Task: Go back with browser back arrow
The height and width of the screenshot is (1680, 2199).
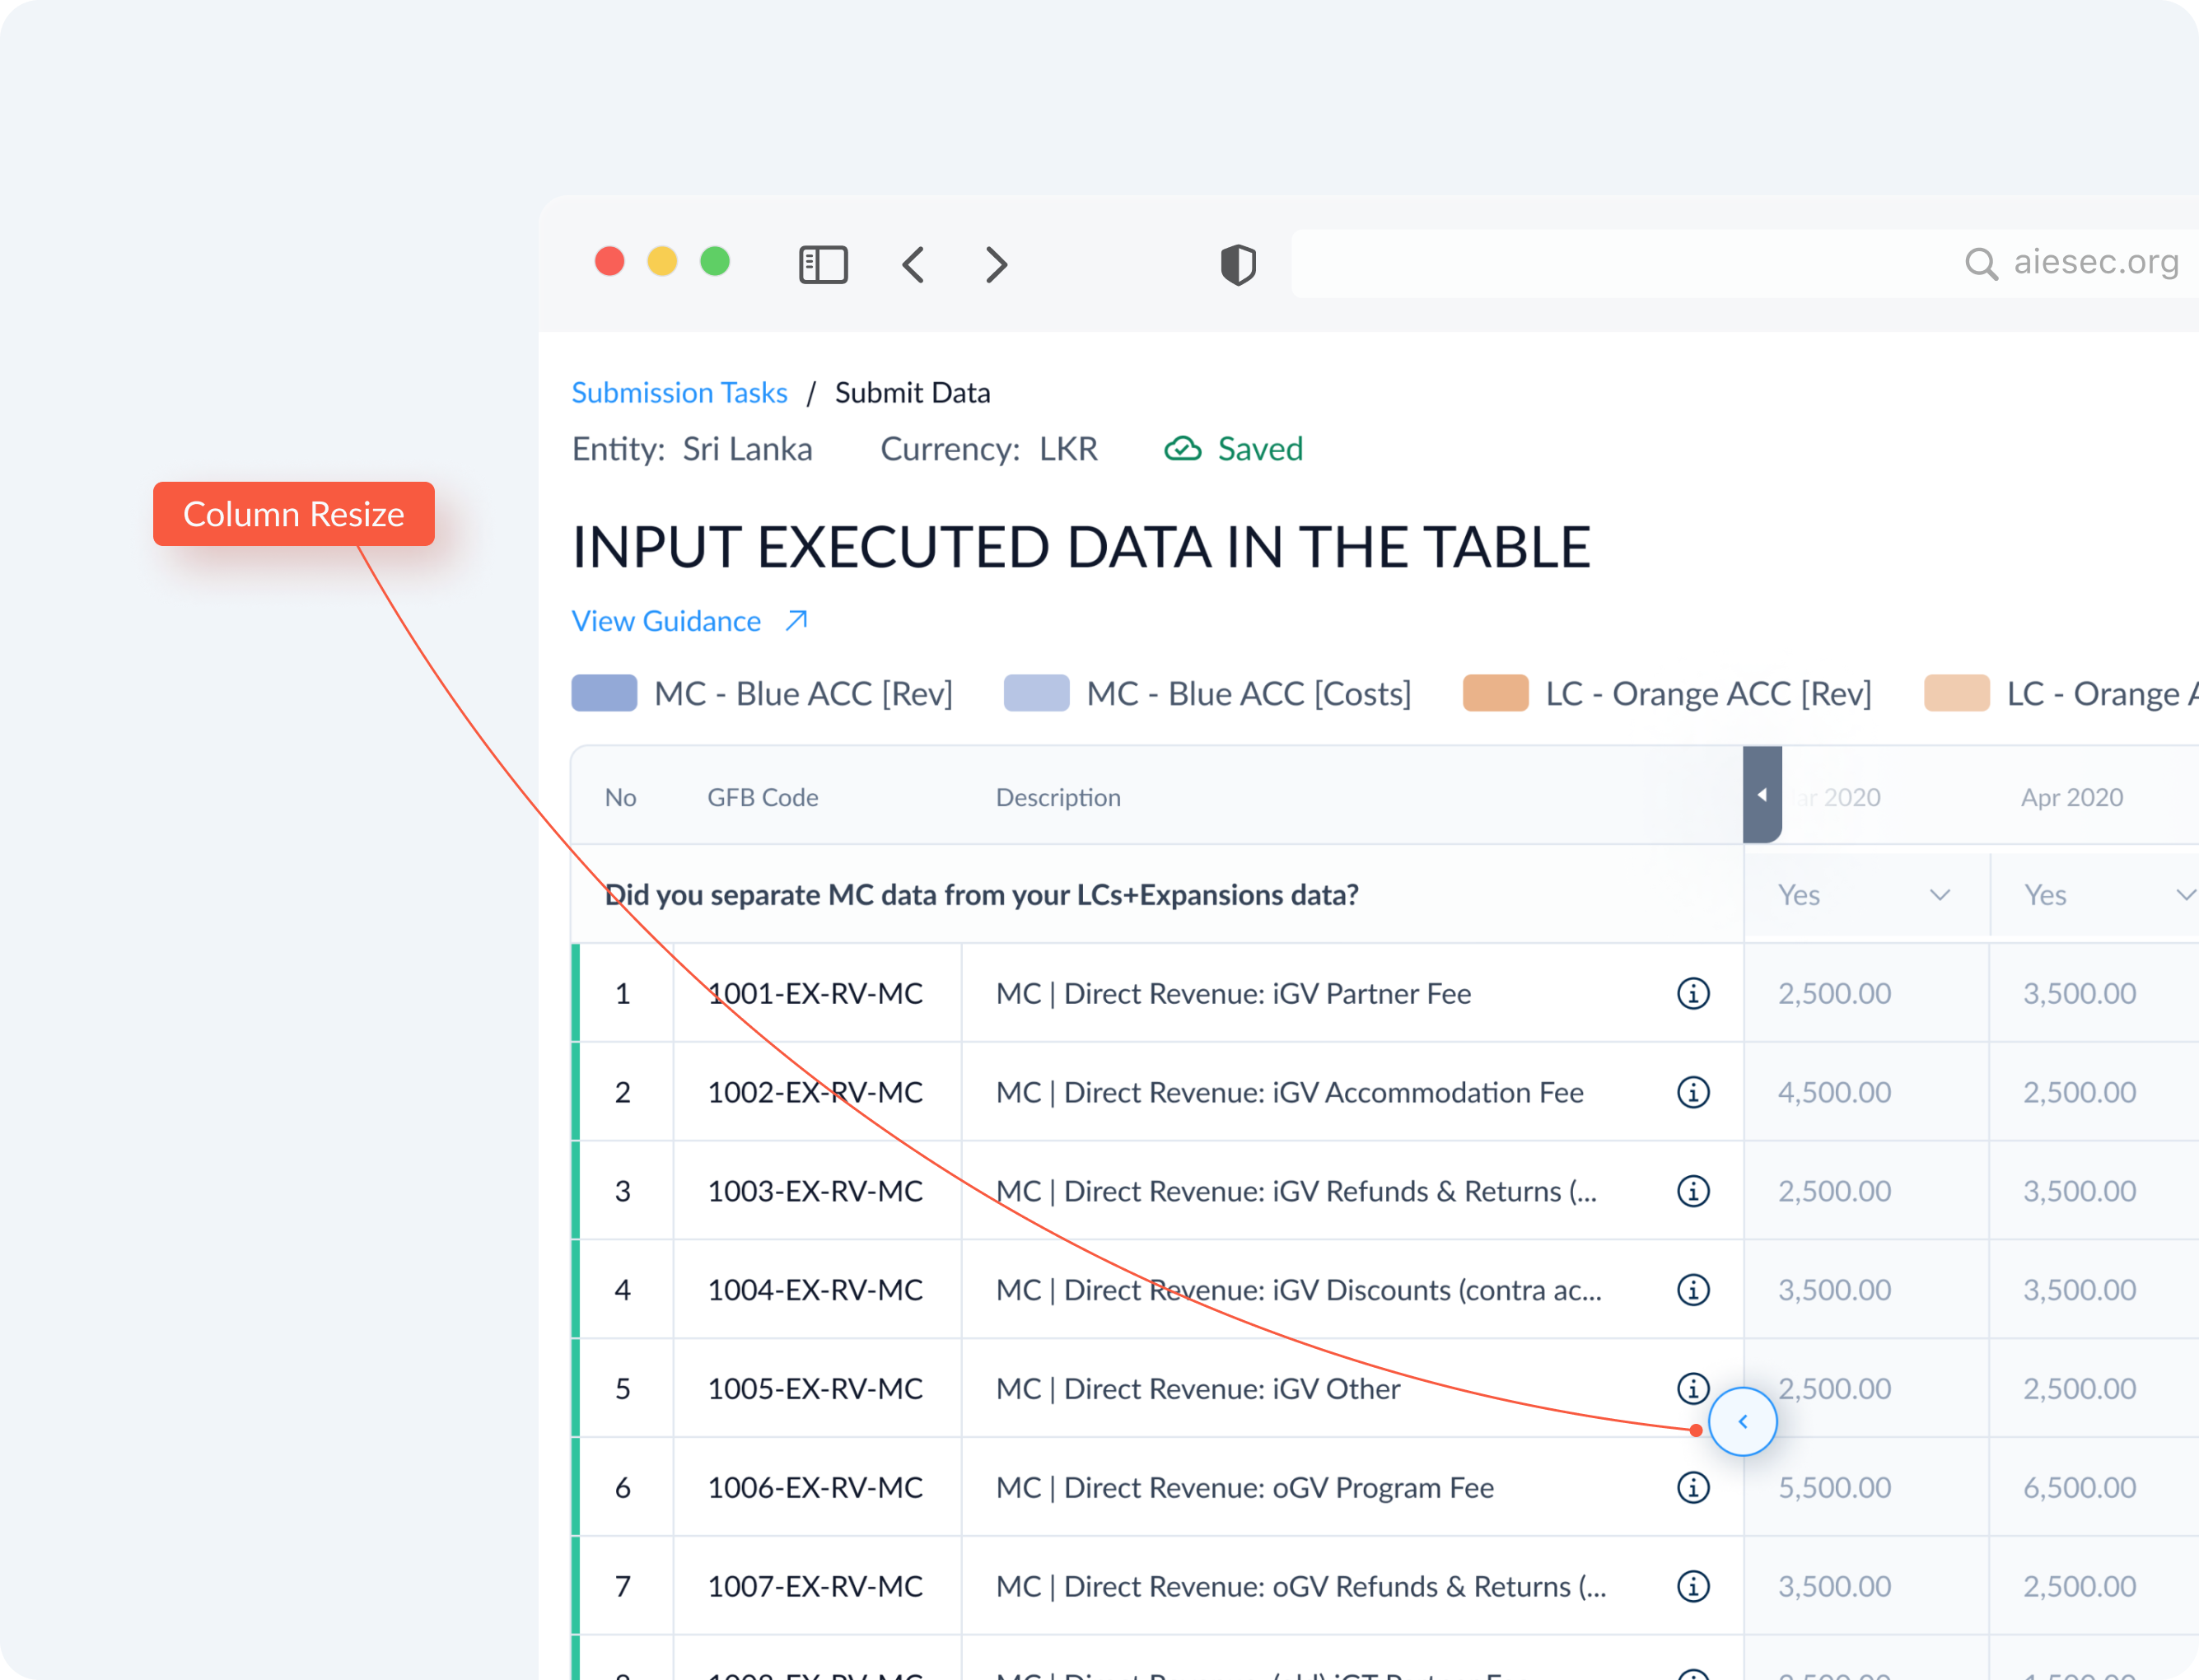Action: [x=913, y=265]
